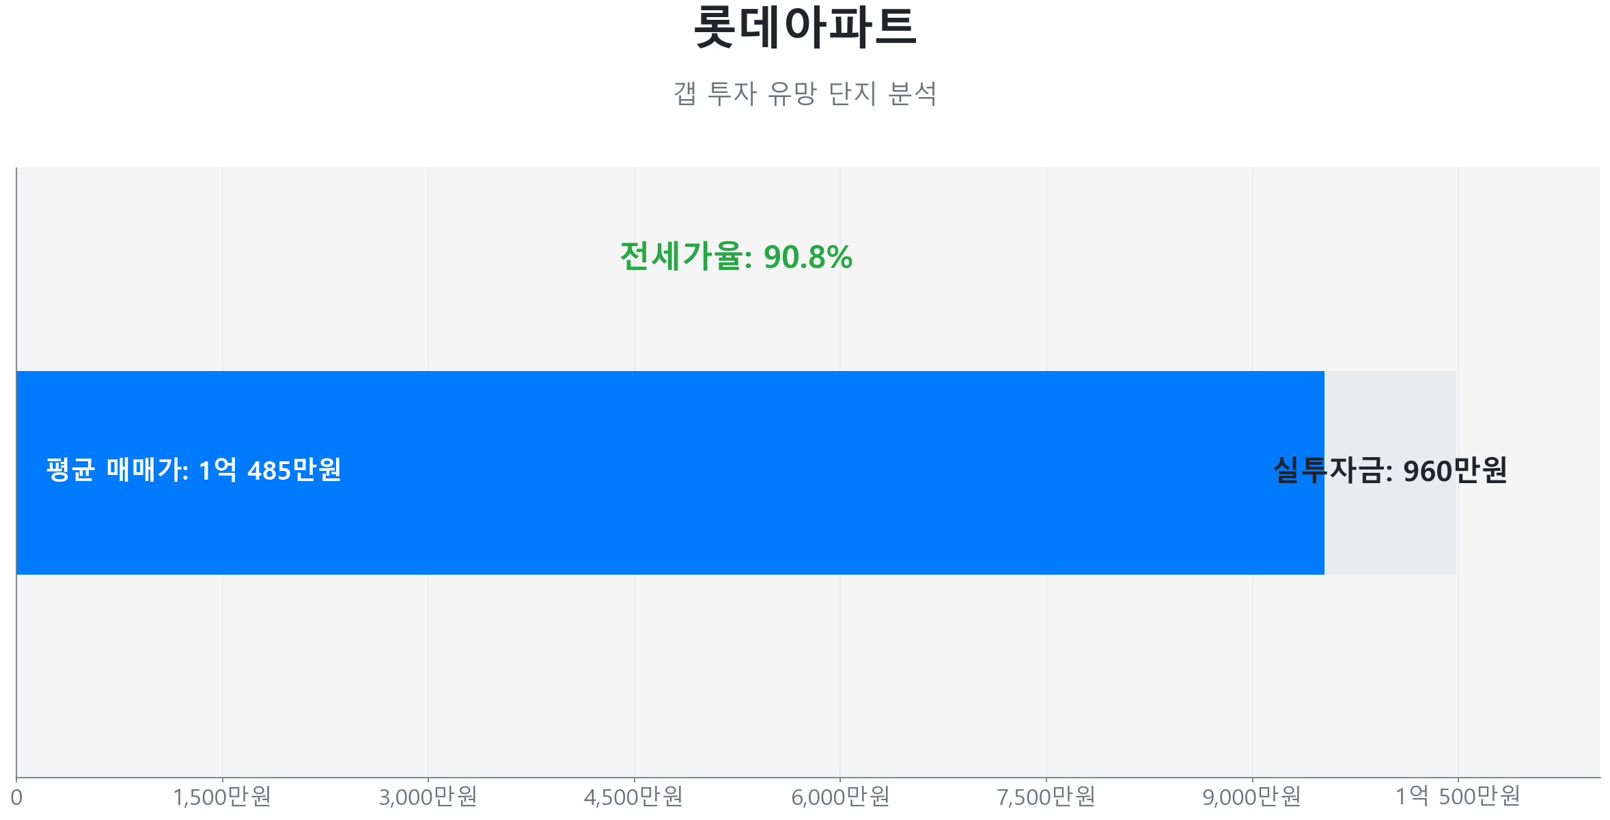Click the blank plot area right of the gray bar
This screenshot has width=1610, height=820.
pos(1530,533)
